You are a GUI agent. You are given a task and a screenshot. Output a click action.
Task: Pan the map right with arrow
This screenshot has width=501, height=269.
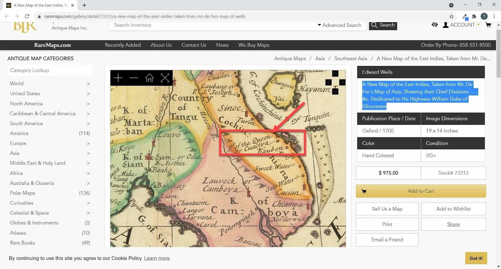pos(342,82)
